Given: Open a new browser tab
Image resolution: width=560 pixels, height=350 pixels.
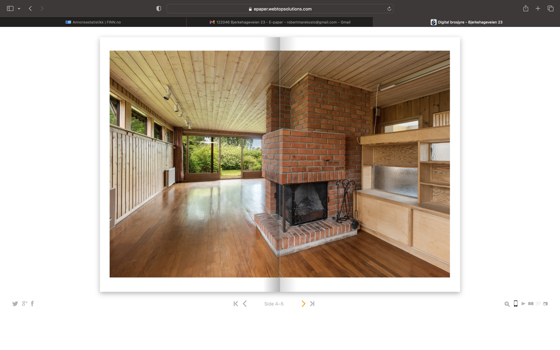Looking at the screenshot, I should click(538, 8).
